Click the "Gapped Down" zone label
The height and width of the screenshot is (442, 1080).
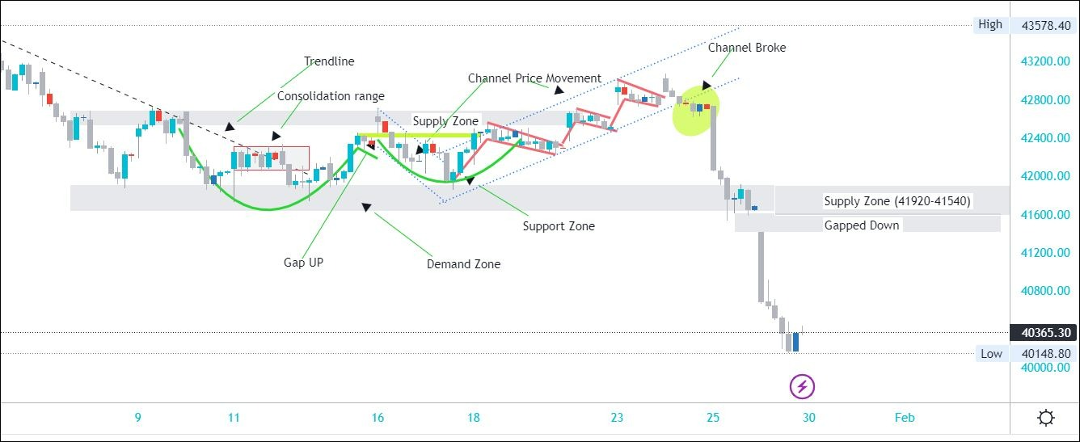(x=861, y=225)
